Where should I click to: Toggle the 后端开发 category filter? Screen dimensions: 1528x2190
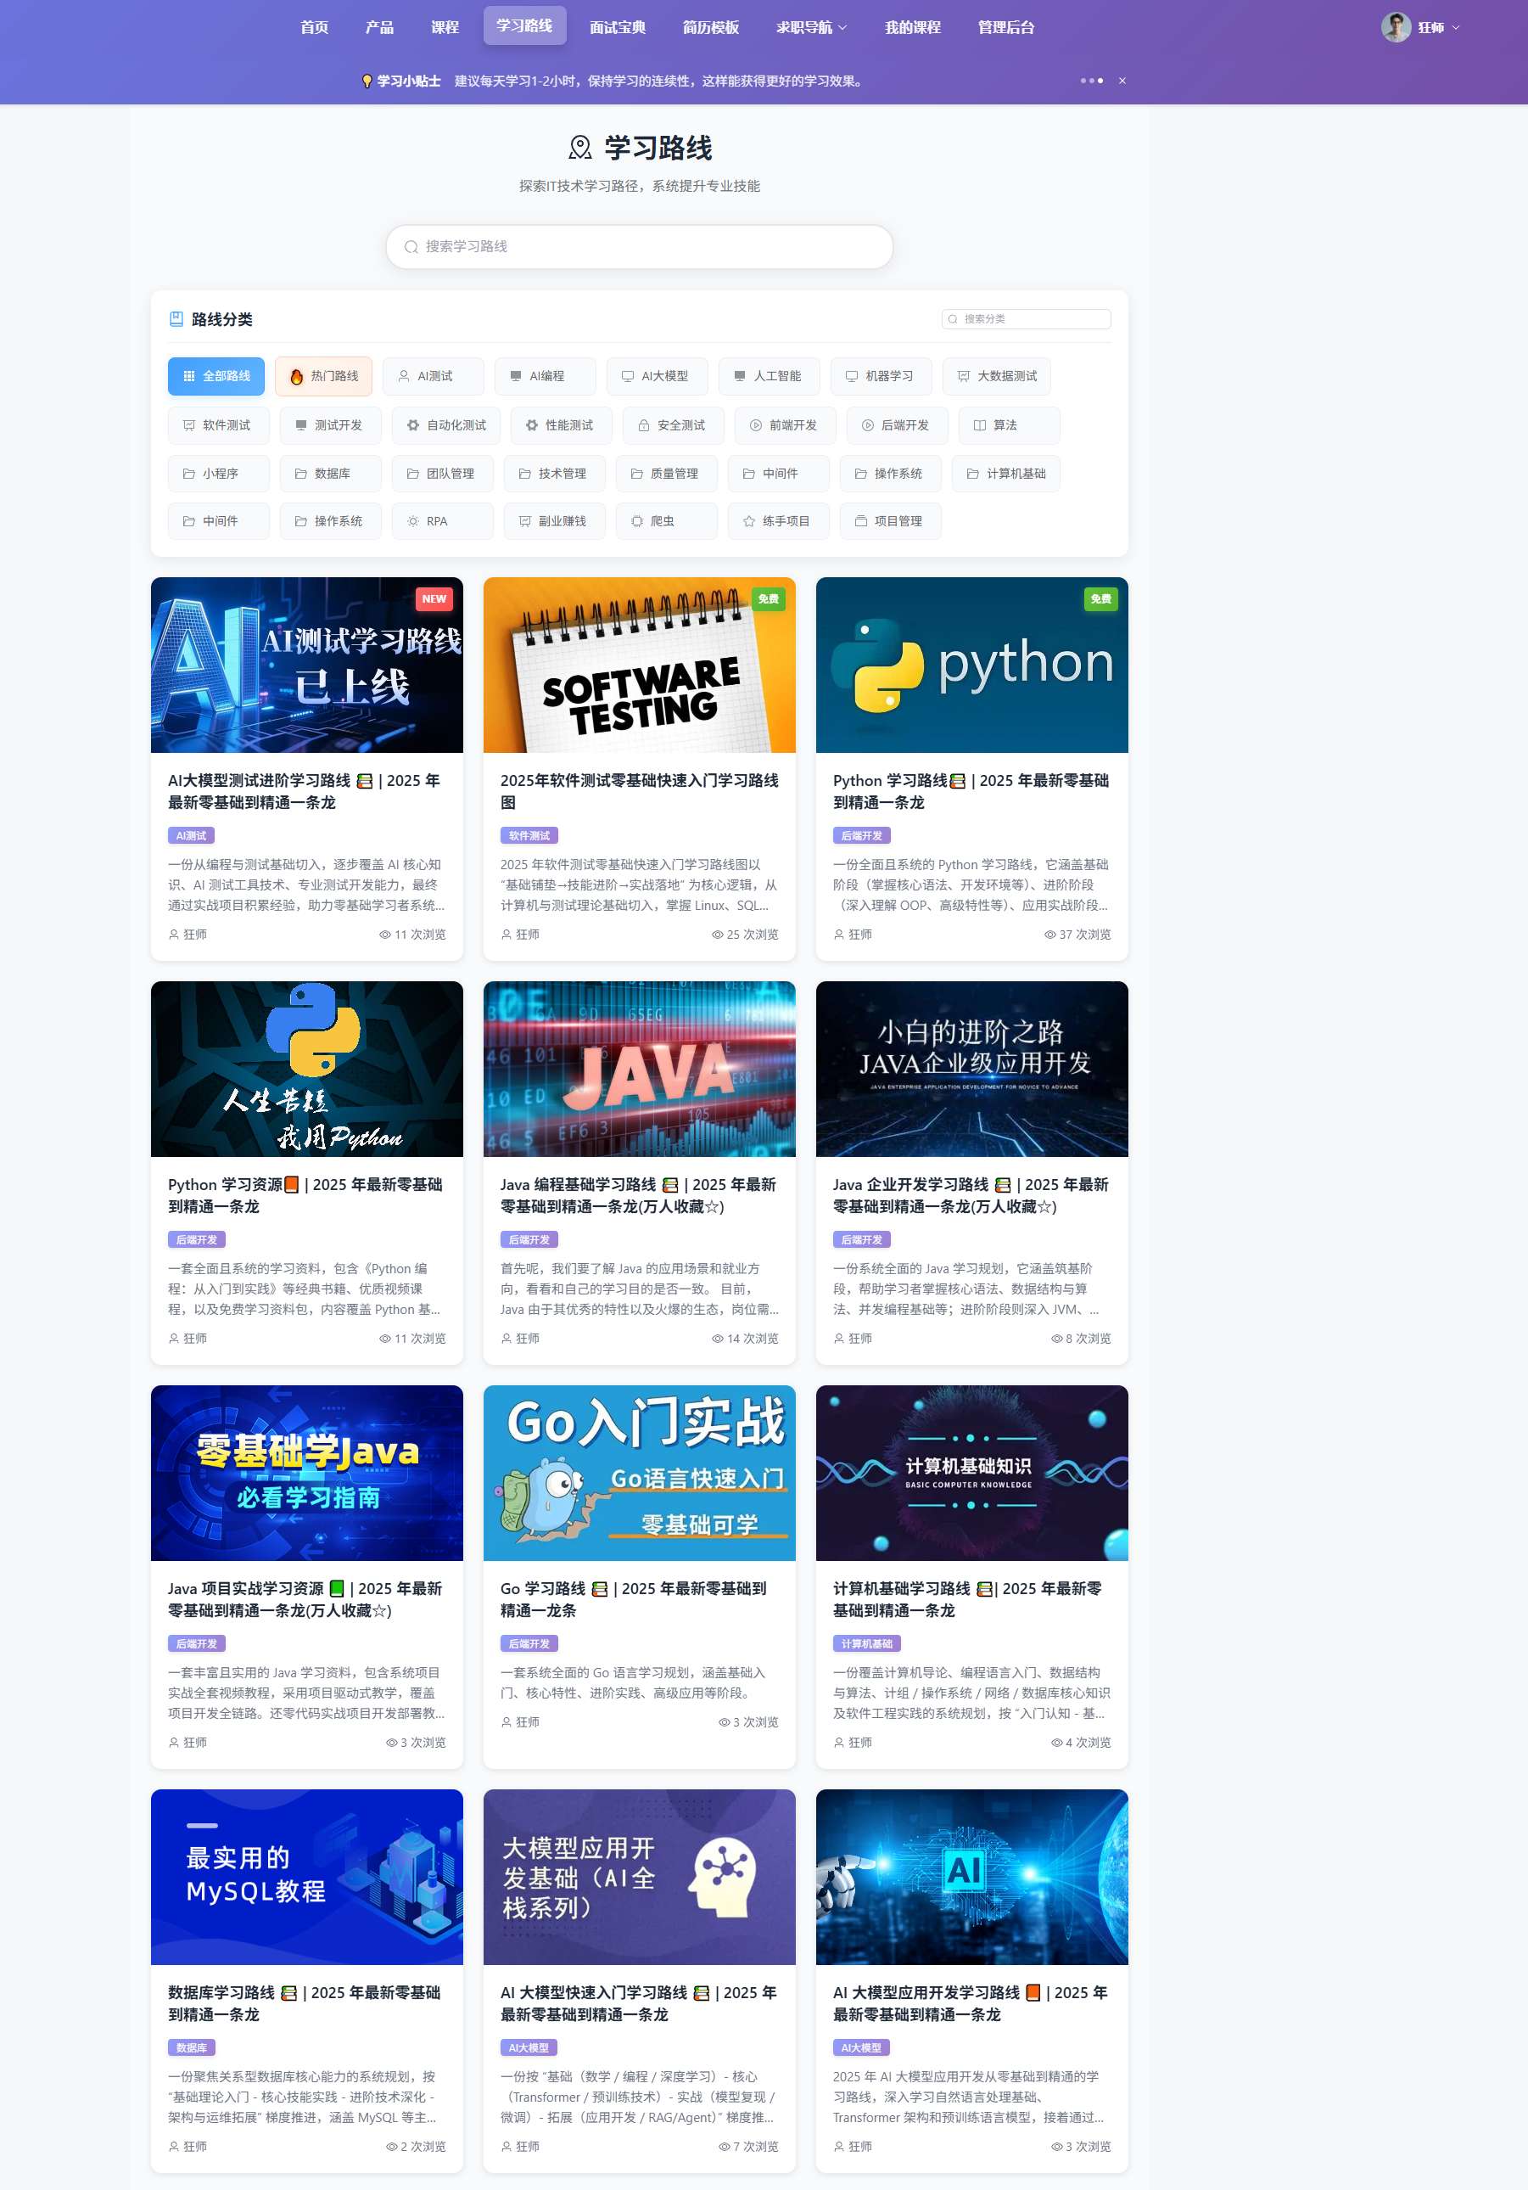click(896, 425)
